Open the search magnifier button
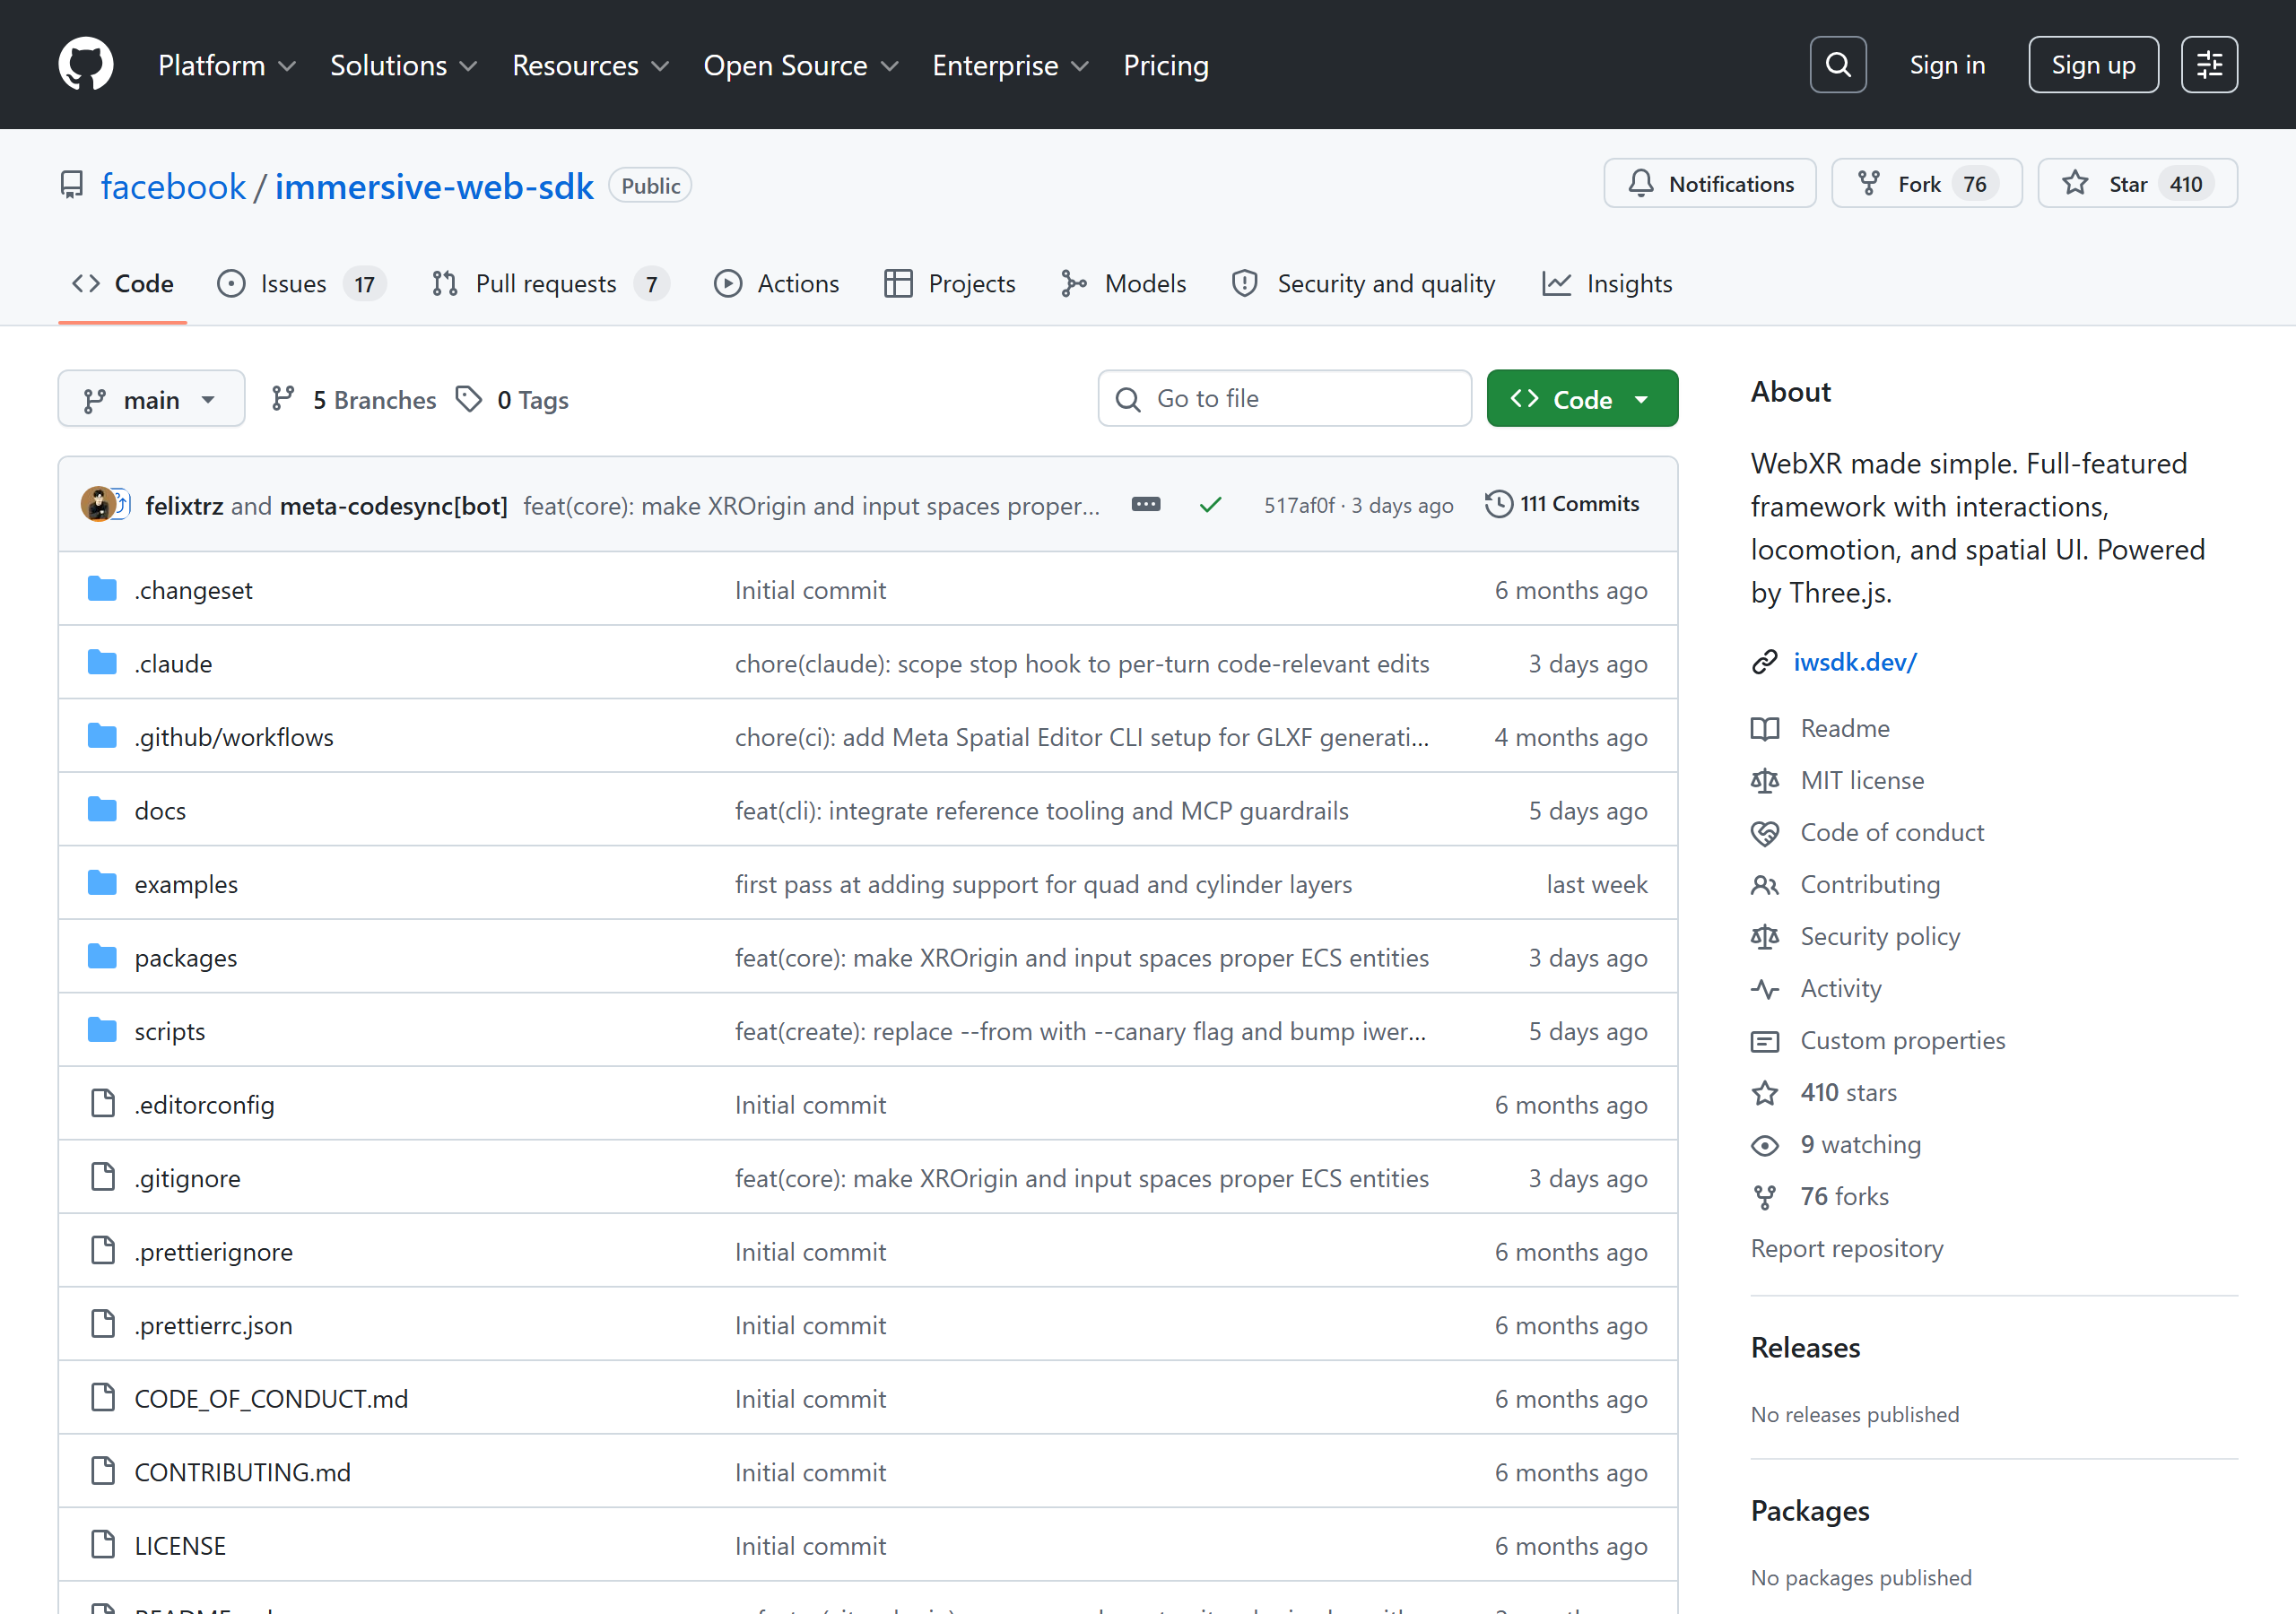This screenshot has height=1614, width=2296. (1838, 65)
